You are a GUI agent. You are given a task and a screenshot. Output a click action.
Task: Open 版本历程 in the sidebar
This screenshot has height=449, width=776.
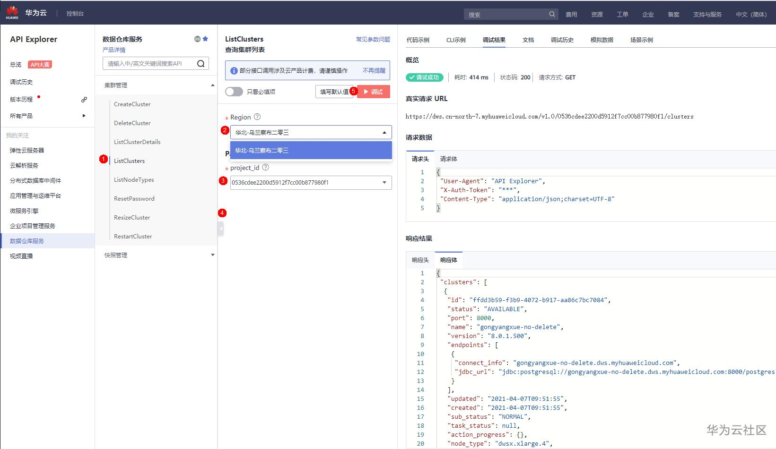(x=21, y=100)
